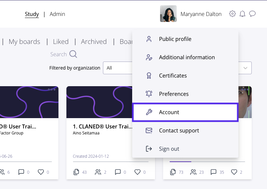Click the documents icon showing 73
267x189 pixels.
173,172
